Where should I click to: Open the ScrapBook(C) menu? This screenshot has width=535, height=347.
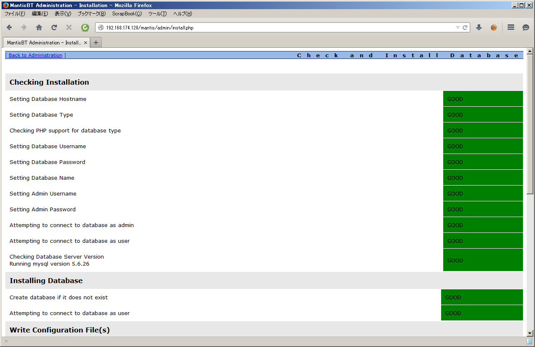(127, 14)
